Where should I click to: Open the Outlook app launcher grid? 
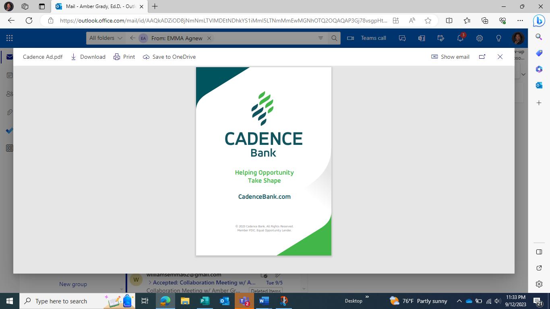(x=10, y=38)
